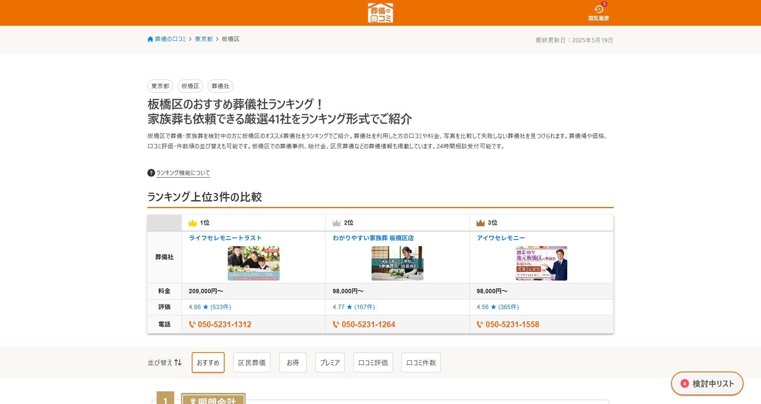Sort by 区民葬儀

[x=252, y=362]
